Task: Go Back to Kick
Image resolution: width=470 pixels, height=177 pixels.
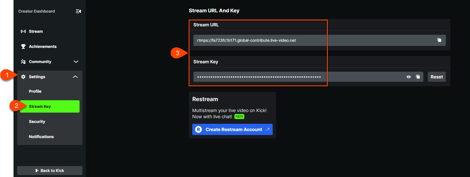Action: coord(50,171)
